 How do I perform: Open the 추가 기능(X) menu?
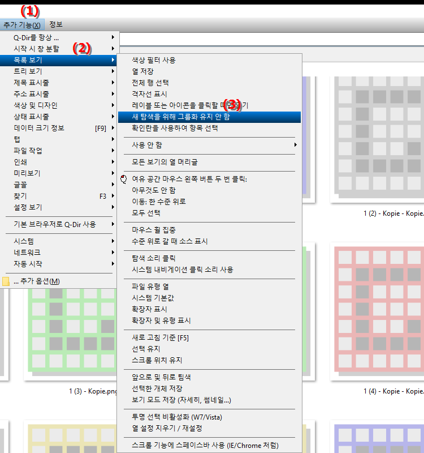(x=22, y=25)
